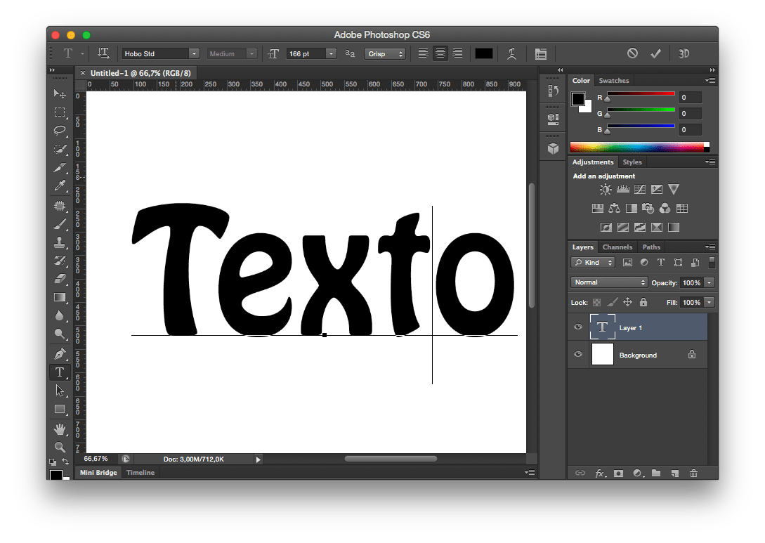Cancel current text edits
The image size is (765, 543).
pos(632,53)
